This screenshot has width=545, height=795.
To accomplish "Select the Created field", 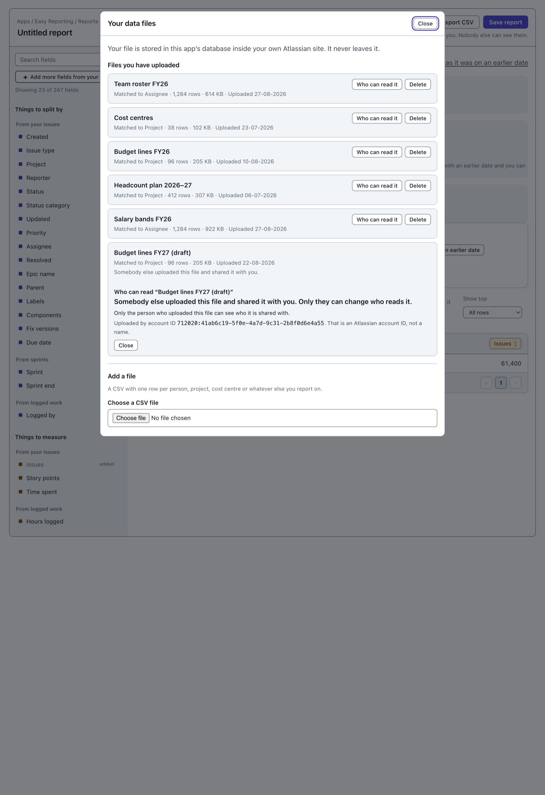I will click(37, 137).
